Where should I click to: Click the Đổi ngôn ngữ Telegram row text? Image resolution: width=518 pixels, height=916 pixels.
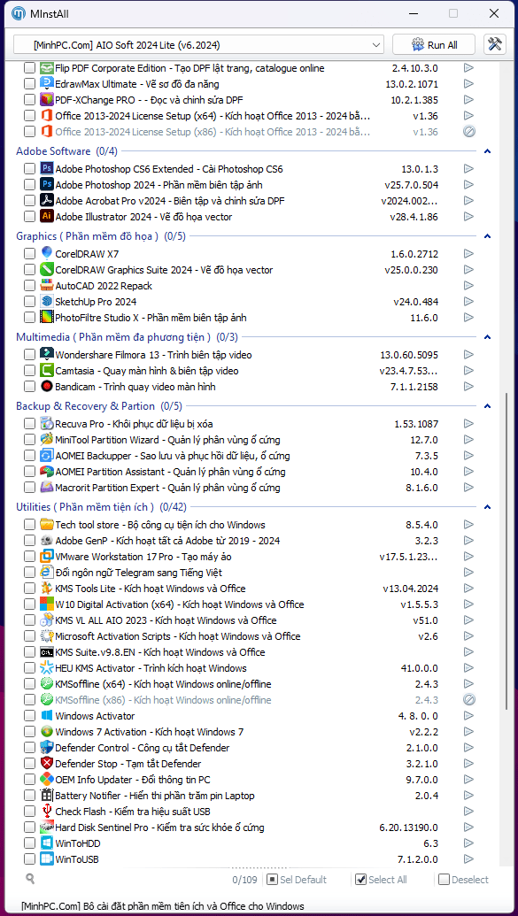(x=138, y=572)
